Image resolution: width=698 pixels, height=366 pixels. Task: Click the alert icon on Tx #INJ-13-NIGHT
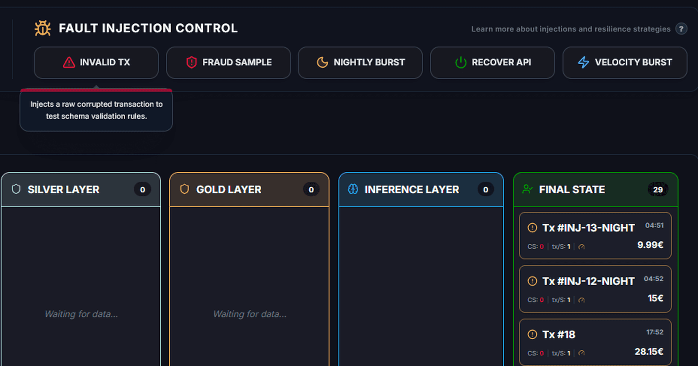(x=532, y=228)
